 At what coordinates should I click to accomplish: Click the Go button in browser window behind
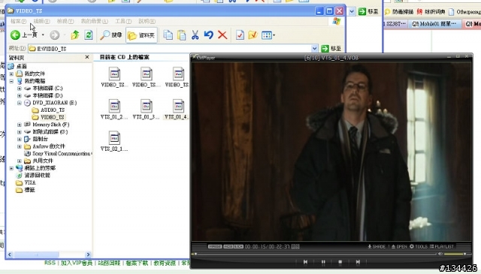pos(368,12)
